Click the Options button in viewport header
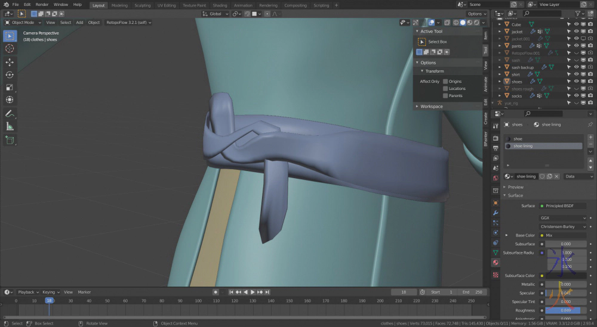597x327 pixels. pyautogui.click(x=476, y=14)
